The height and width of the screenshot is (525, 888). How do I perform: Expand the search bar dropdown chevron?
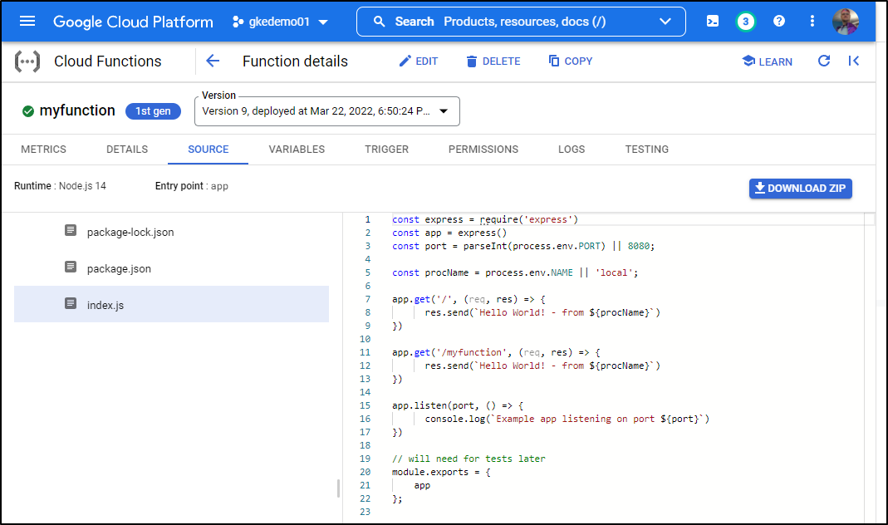coord(665,22)
